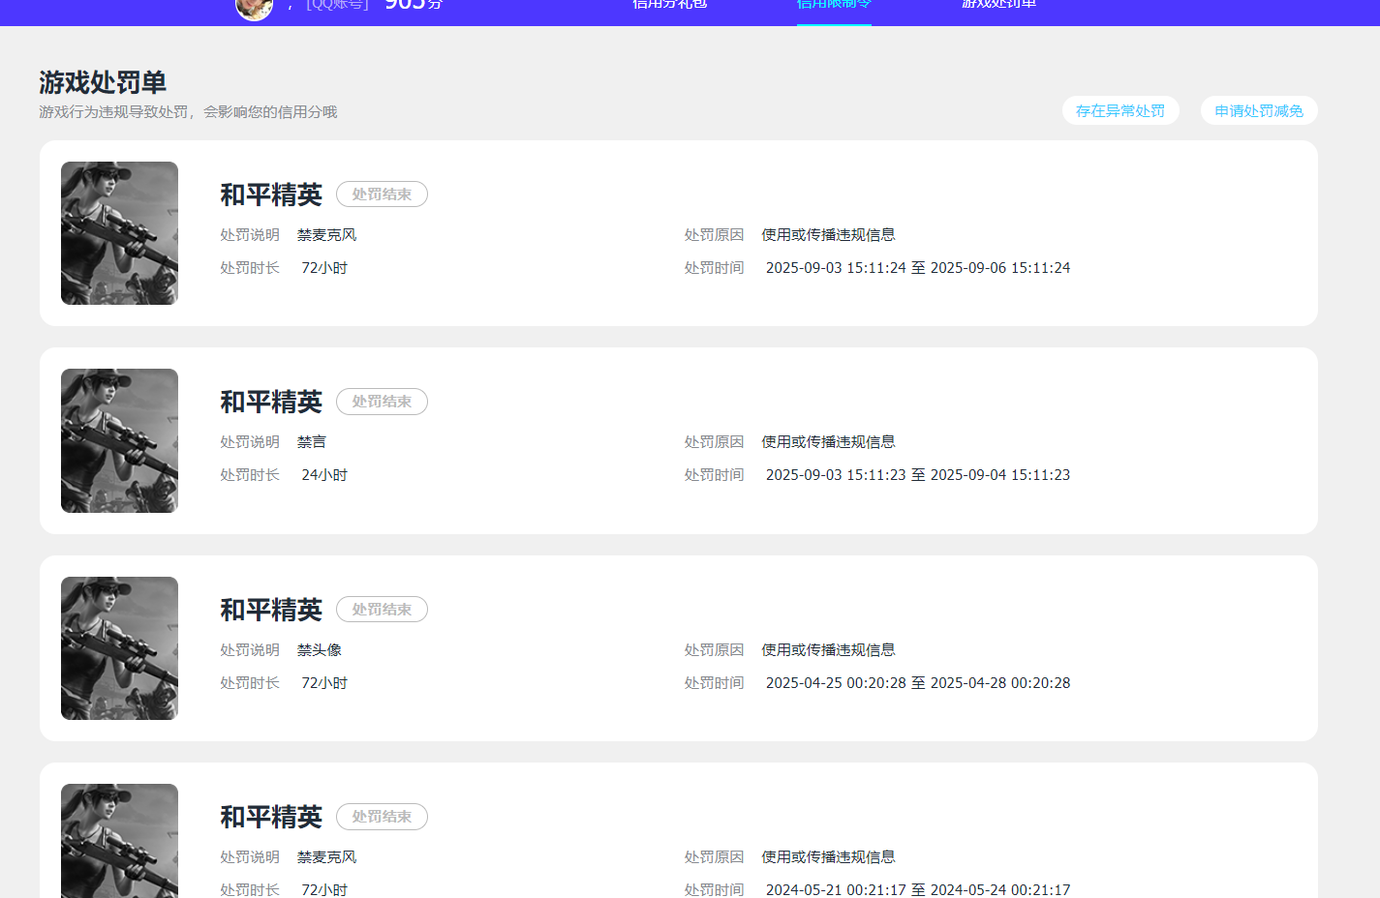
Task: Click the 游戏处罚单 page heading
Action: coord(101,84)
